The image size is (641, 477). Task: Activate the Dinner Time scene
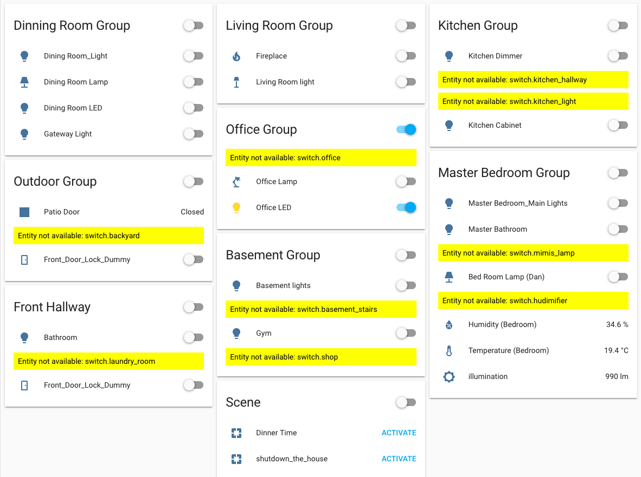coord(399,433)
